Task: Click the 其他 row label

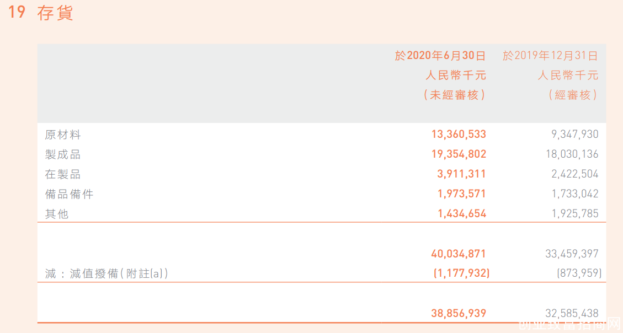Action: coord(57,214)
